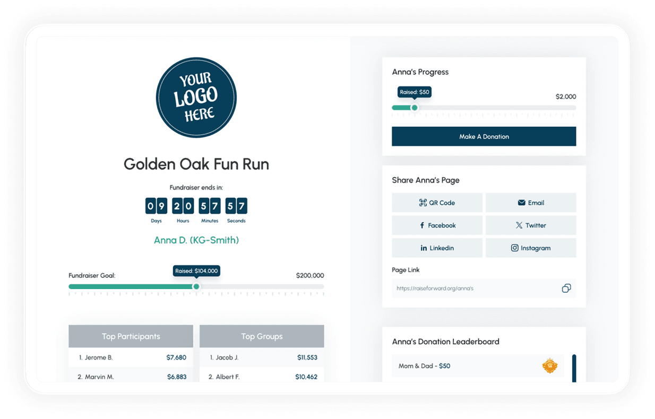Share page via Twitter button

pyautogui.click(x=530, y=225)
